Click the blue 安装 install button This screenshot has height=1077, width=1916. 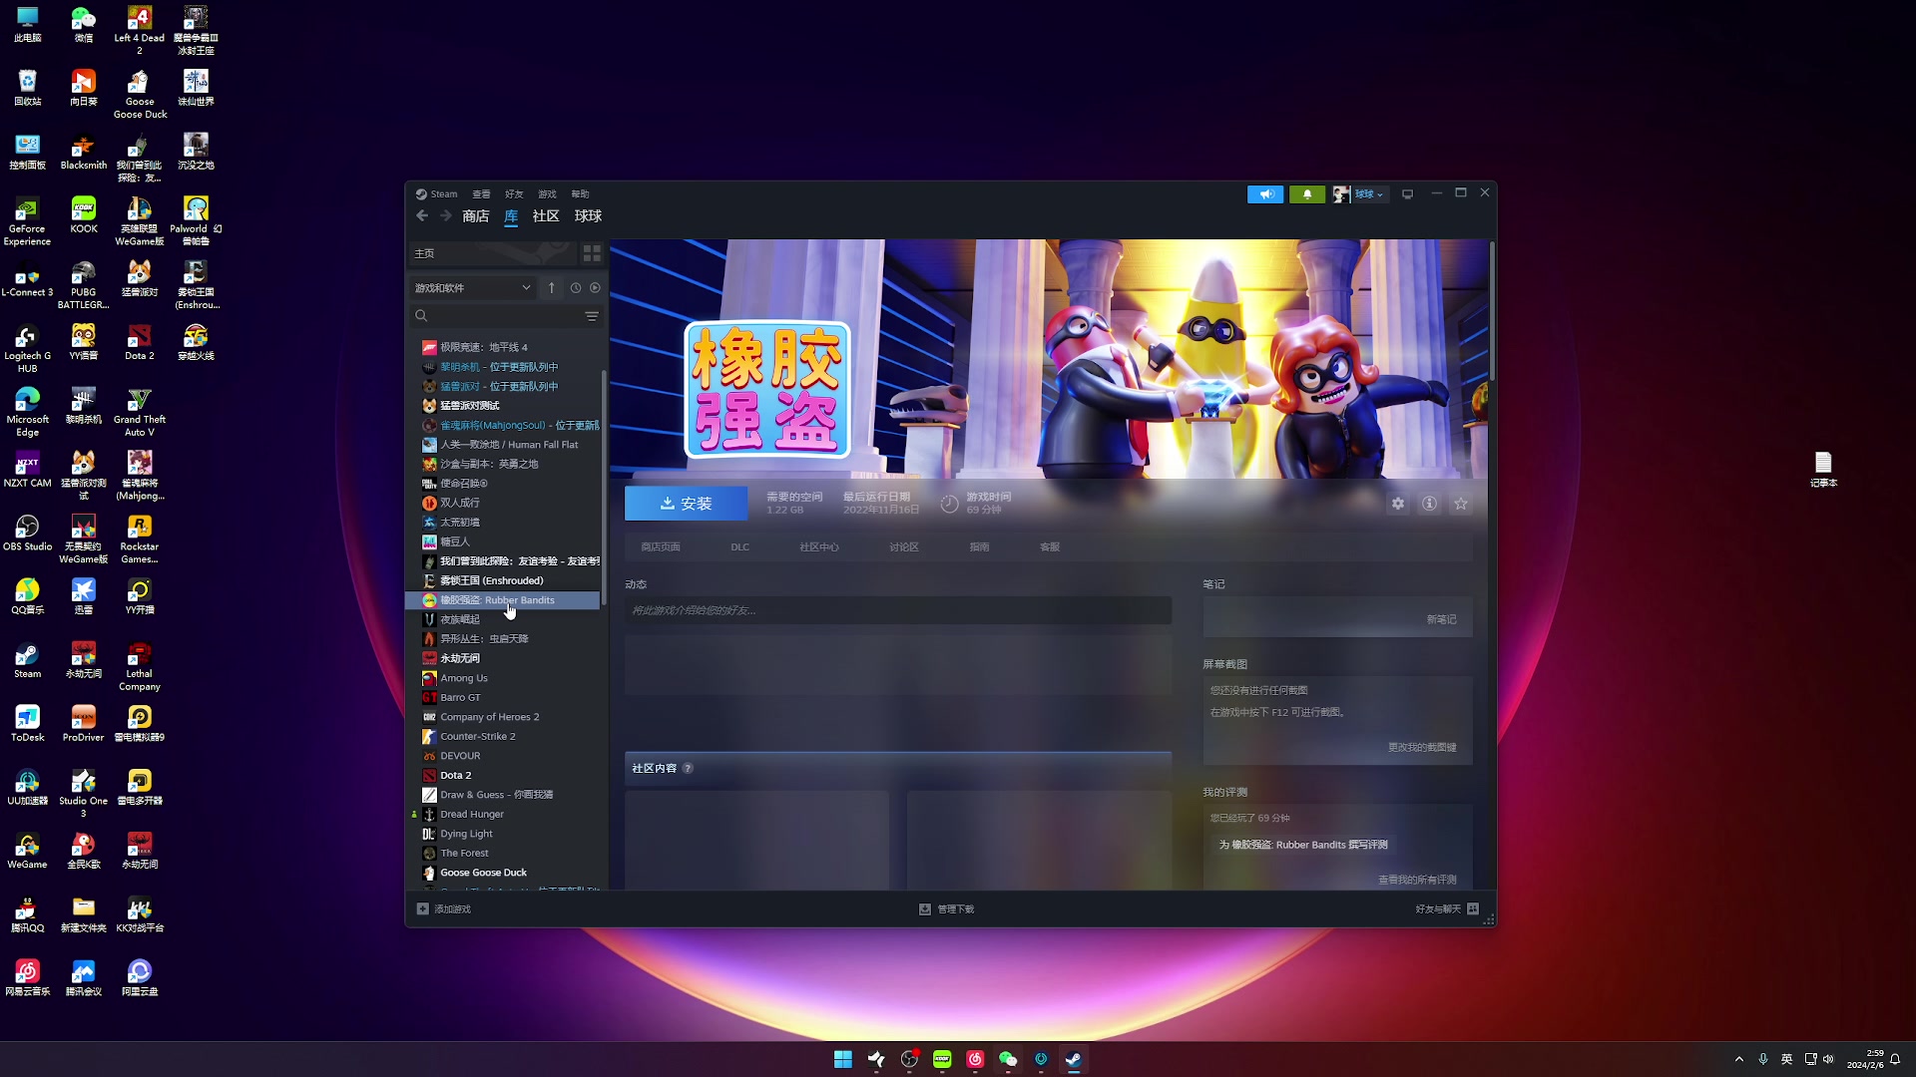coord(686,504)
